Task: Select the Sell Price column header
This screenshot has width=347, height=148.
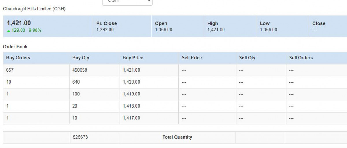Action: [x=192, y=58]
